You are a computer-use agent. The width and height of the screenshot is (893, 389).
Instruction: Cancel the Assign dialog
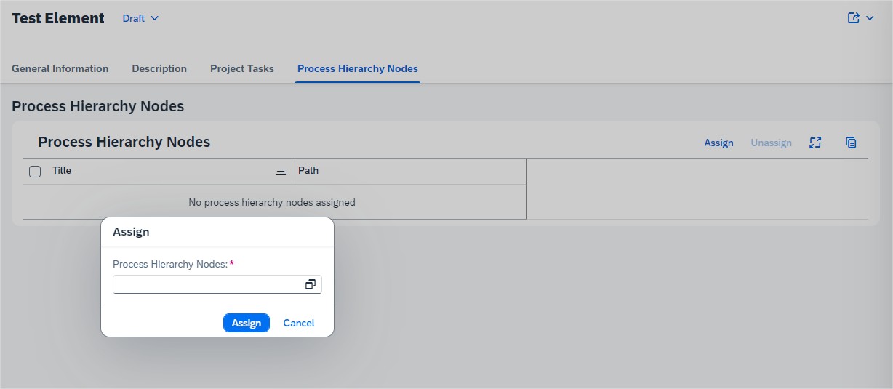point(299,323)
